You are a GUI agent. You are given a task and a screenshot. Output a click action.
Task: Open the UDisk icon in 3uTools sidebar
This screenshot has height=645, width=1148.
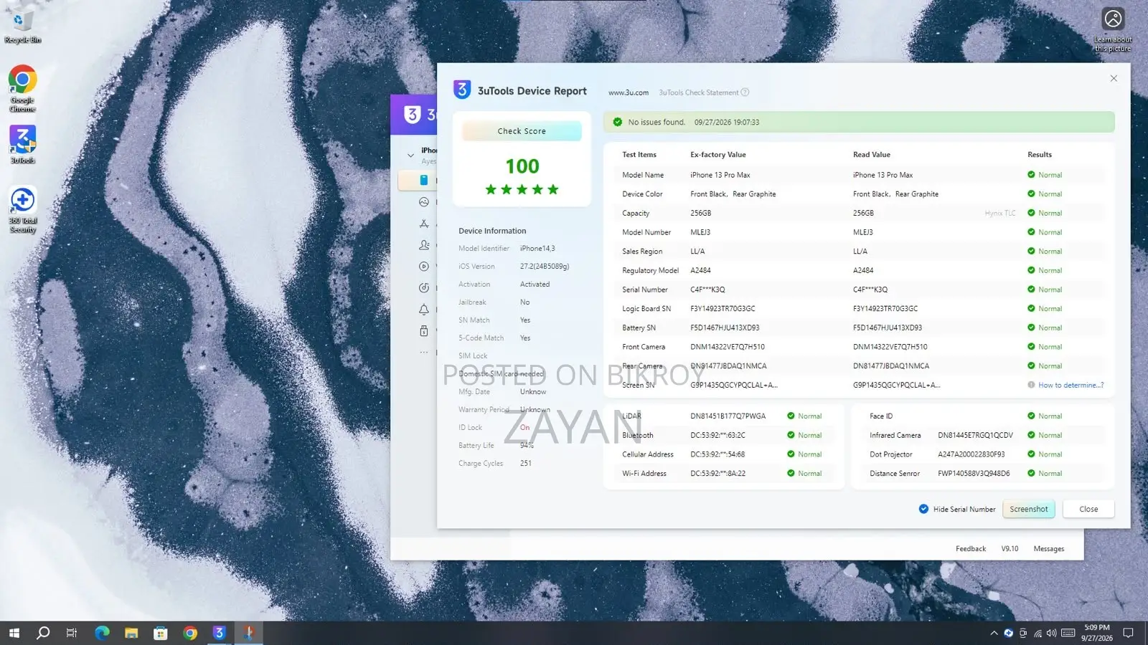point(424,331)
